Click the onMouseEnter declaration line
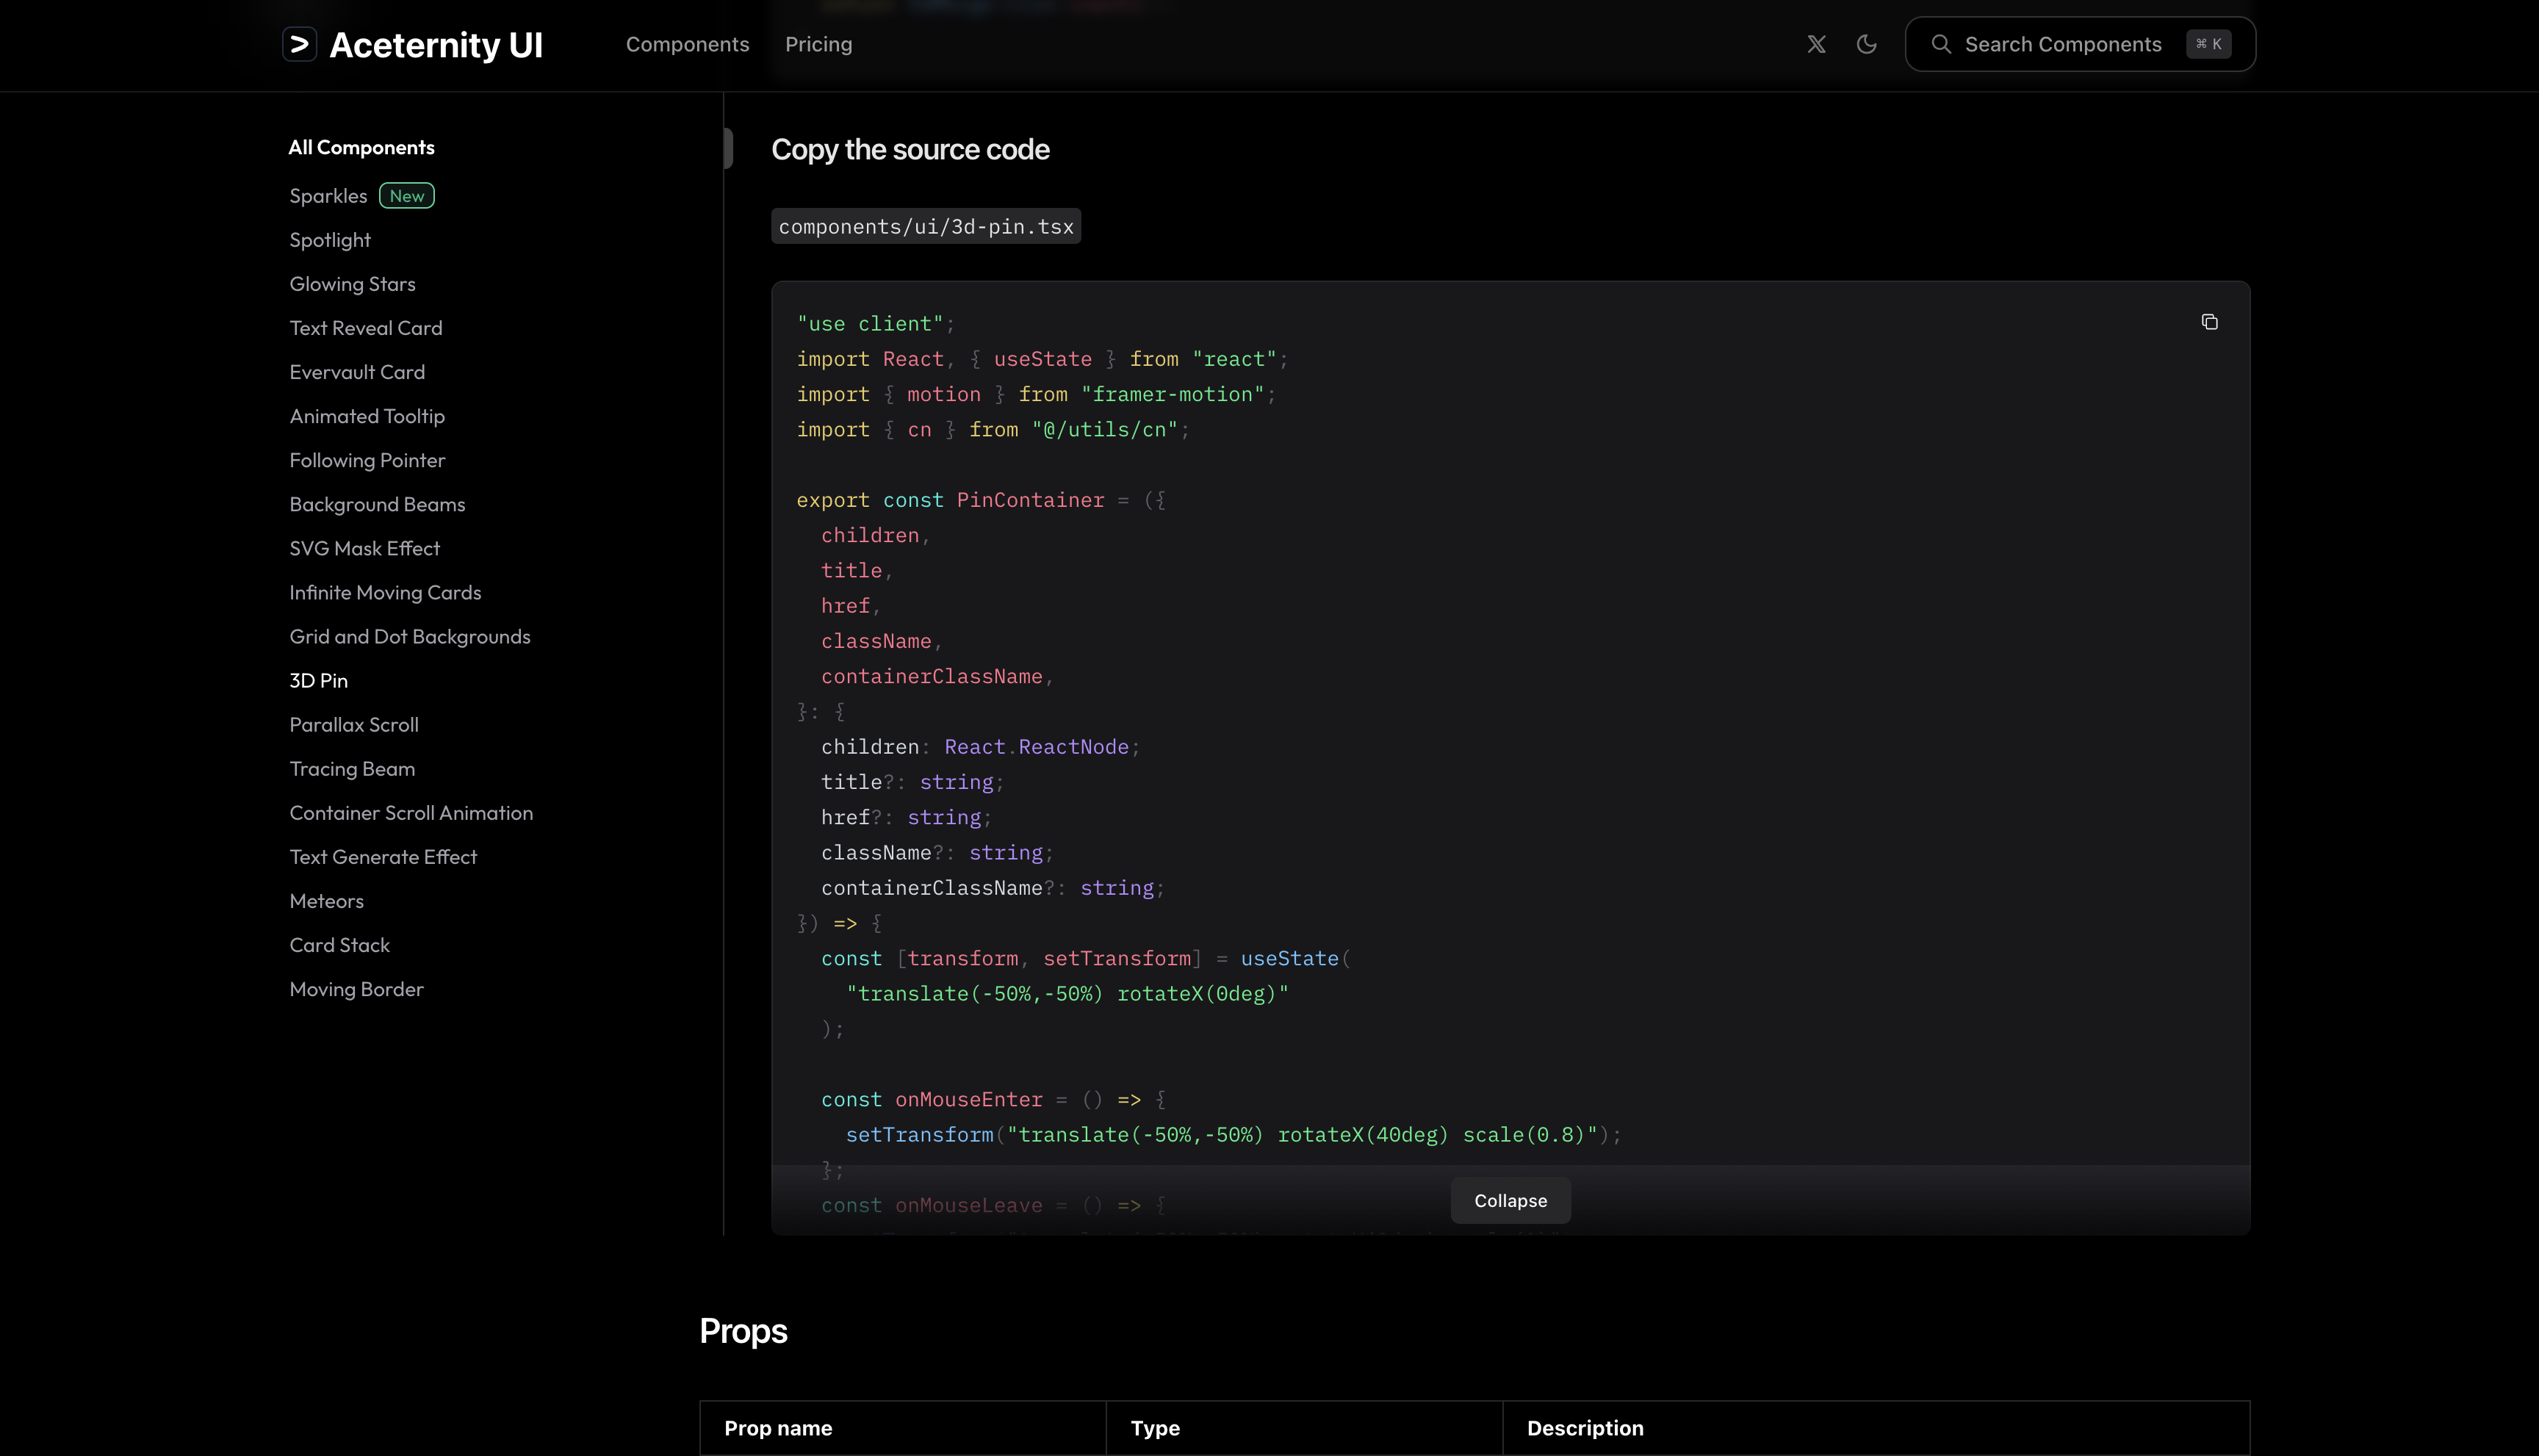 tap(993, 1099)
